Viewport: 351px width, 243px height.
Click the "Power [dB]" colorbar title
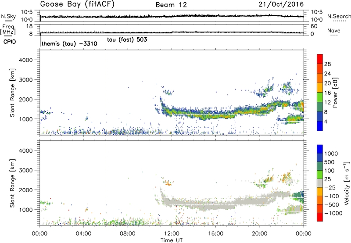coord(335,93)
